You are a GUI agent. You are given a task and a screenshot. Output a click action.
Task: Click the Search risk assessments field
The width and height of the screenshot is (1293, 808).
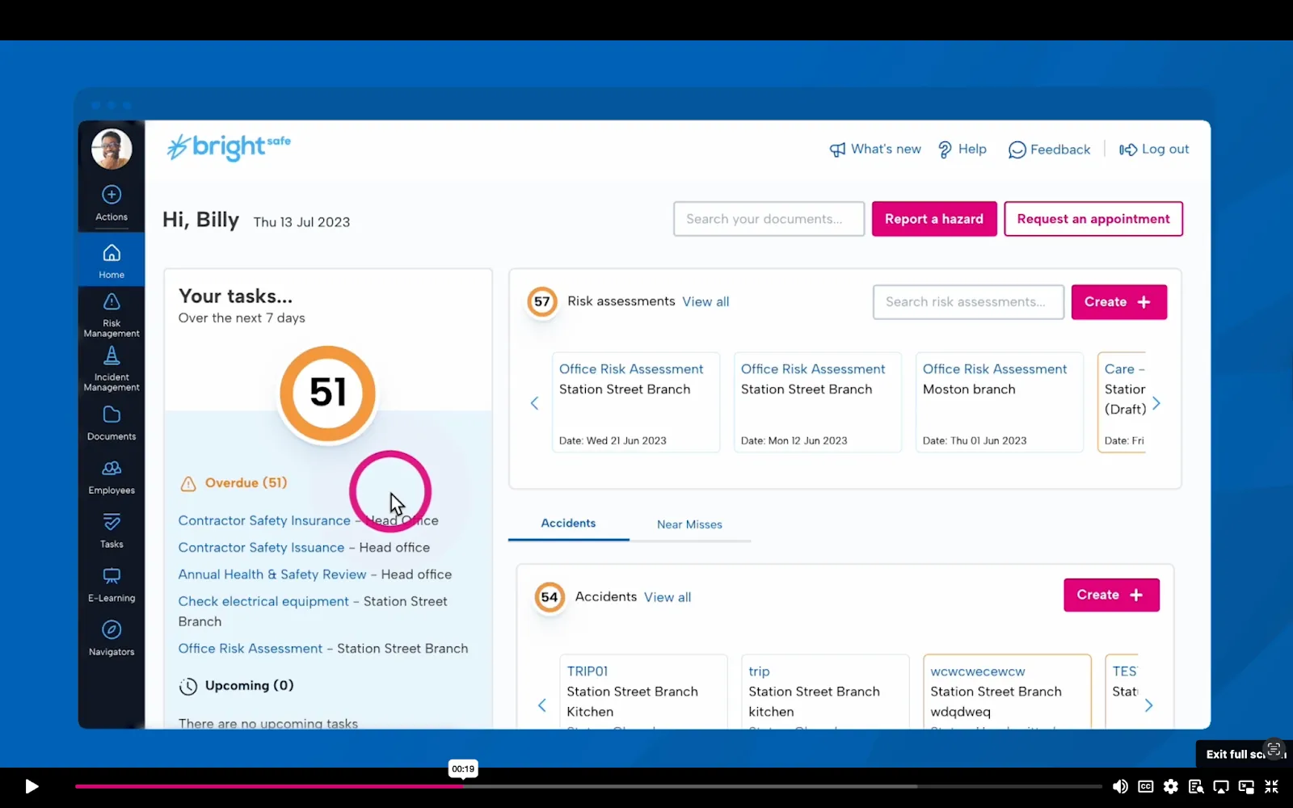[968, 302]
